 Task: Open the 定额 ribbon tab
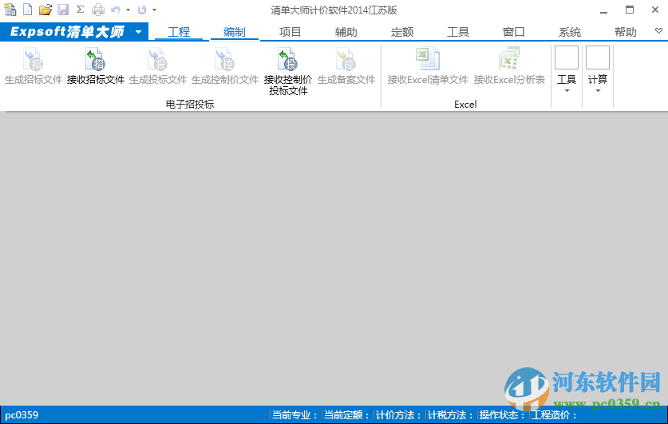401,32
